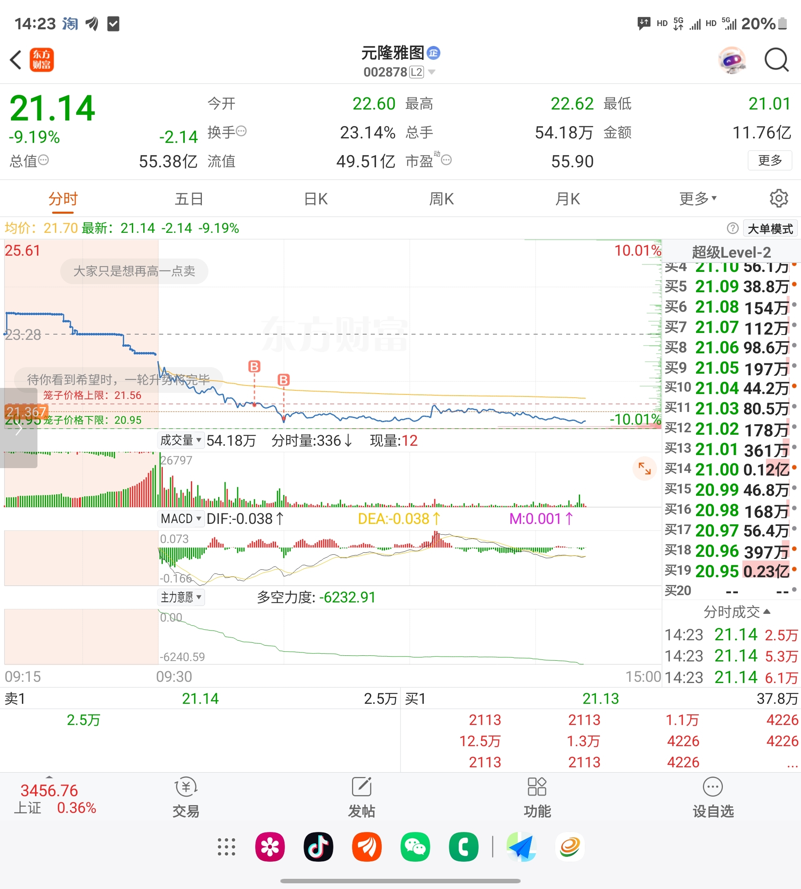Select the 买6 21.08 order row
The height and width of the screenshot is (889, 801).
(x=731, y=307)
